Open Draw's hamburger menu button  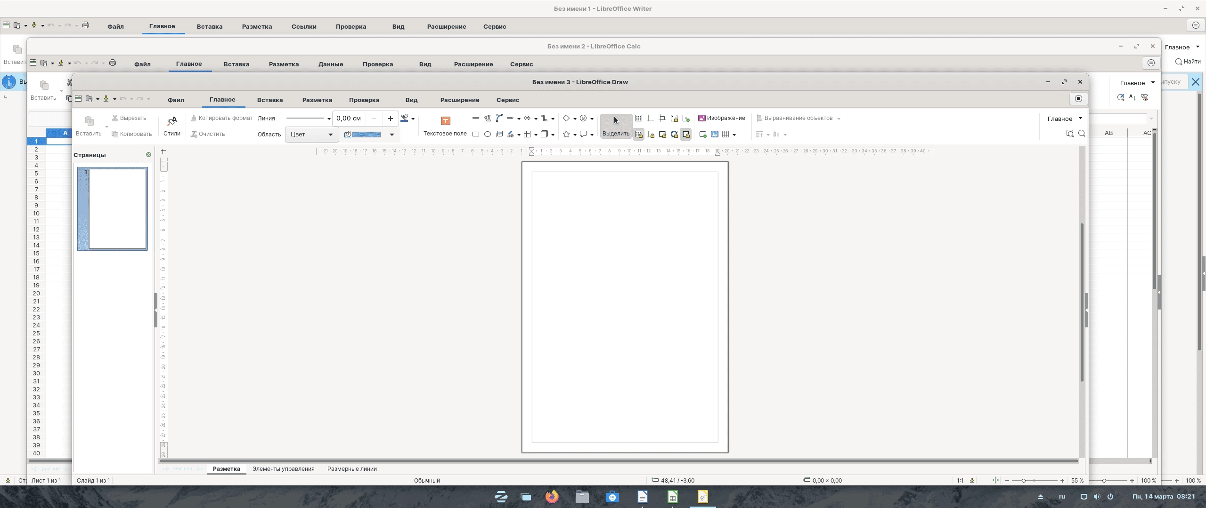pos(1078,98)
